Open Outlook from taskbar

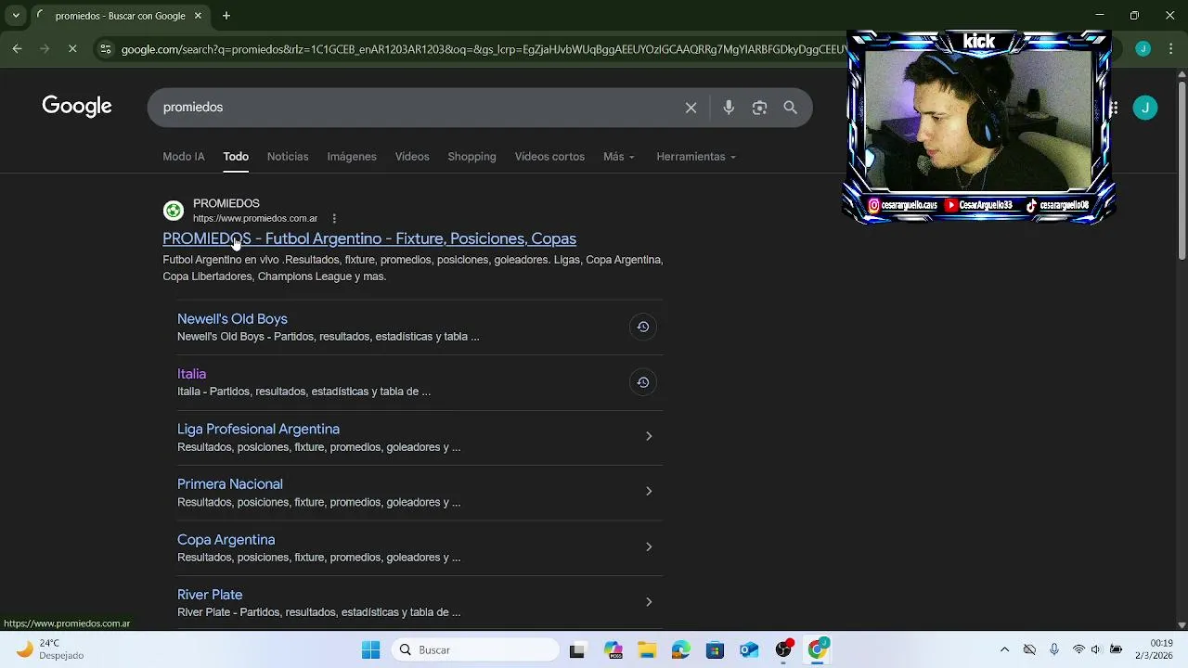point(749,649)
